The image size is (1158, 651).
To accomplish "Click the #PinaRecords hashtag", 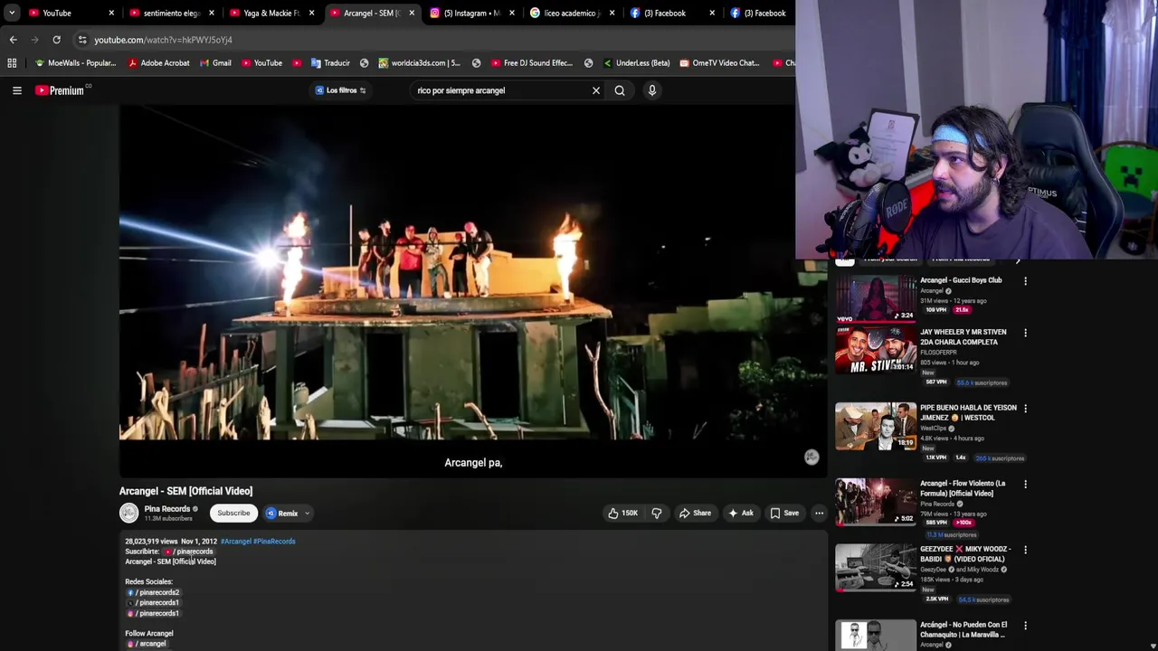I will [x=274, y=541].
